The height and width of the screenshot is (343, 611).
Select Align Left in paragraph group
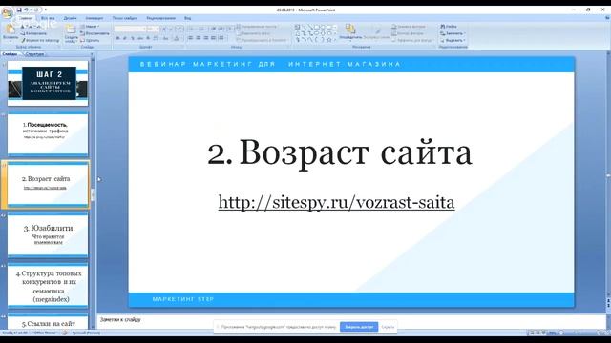tap(191, 38)
